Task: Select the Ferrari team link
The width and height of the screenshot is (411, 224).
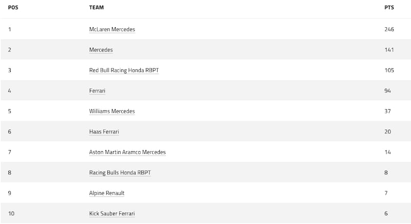Action: 97,91
